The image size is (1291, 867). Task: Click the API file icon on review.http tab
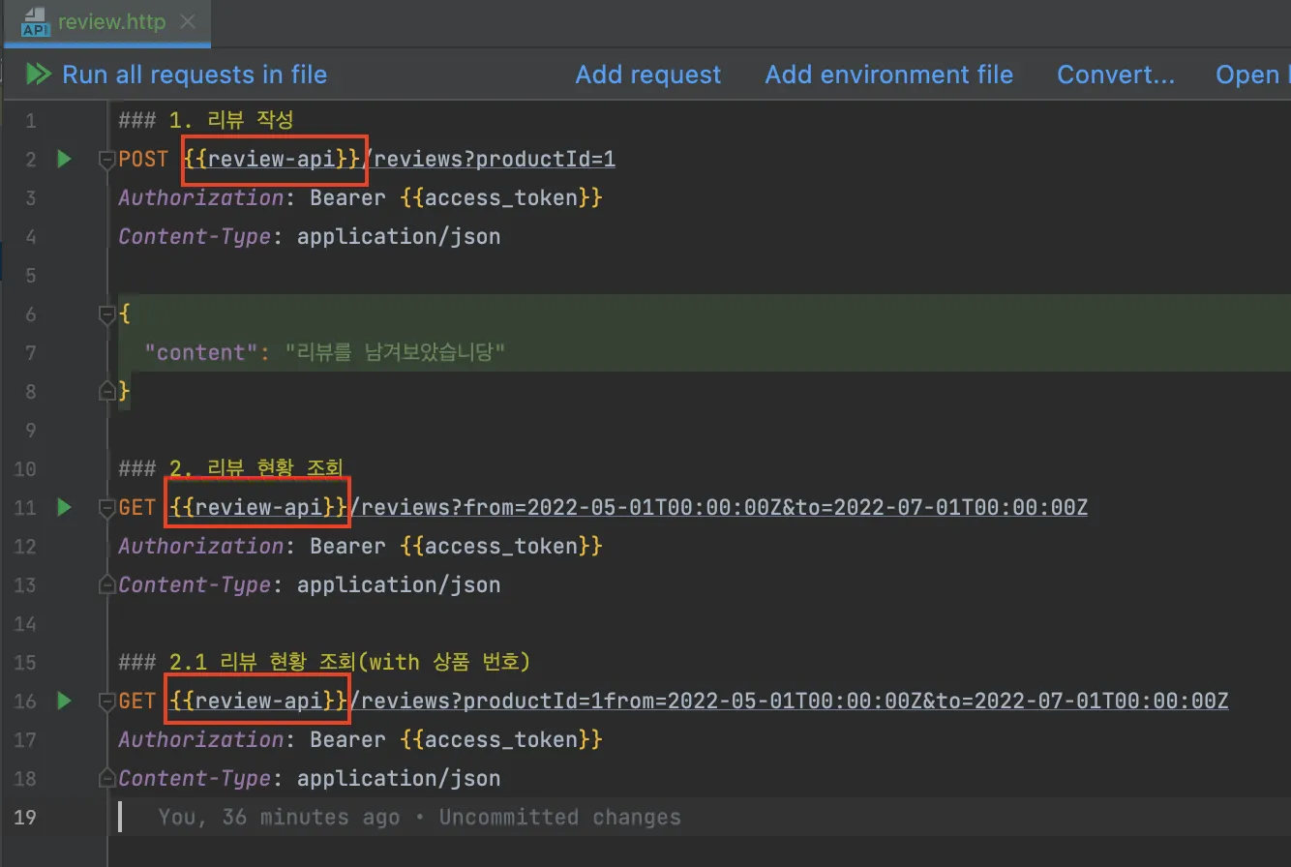pyautogui.click(x=35, y=21)
